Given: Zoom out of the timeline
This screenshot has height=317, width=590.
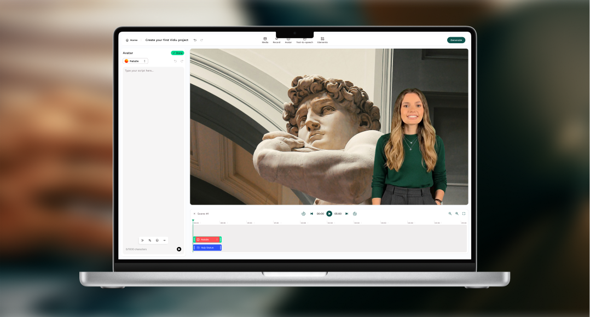Looking at the screenshot, I should (x=450, y=214).
